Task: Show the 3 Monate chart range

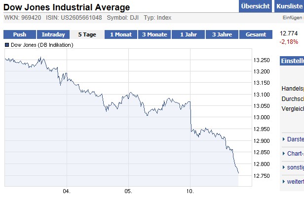Action: point(154,35)
